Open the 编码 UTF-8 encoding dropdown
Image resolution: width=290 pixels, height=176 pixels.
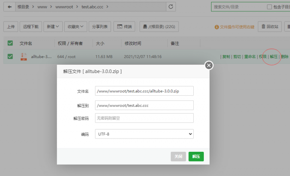tap(144, 134)
